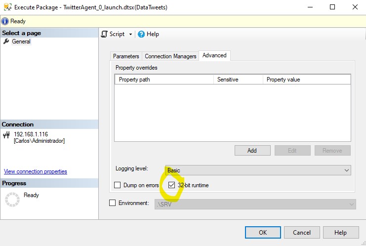366x246 pixels.
Task: Click the Execute Package title bar icon
Action: pos(8,7)
